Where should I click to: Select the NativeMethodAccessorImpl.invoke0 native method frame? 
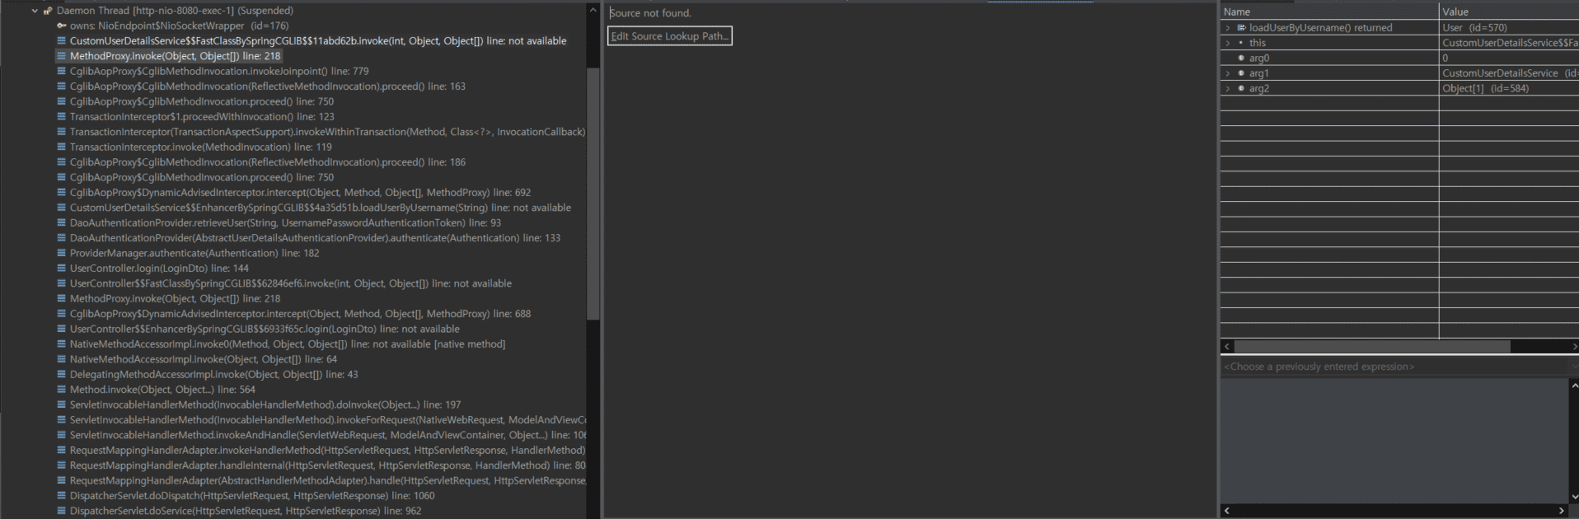click(288, 344)
